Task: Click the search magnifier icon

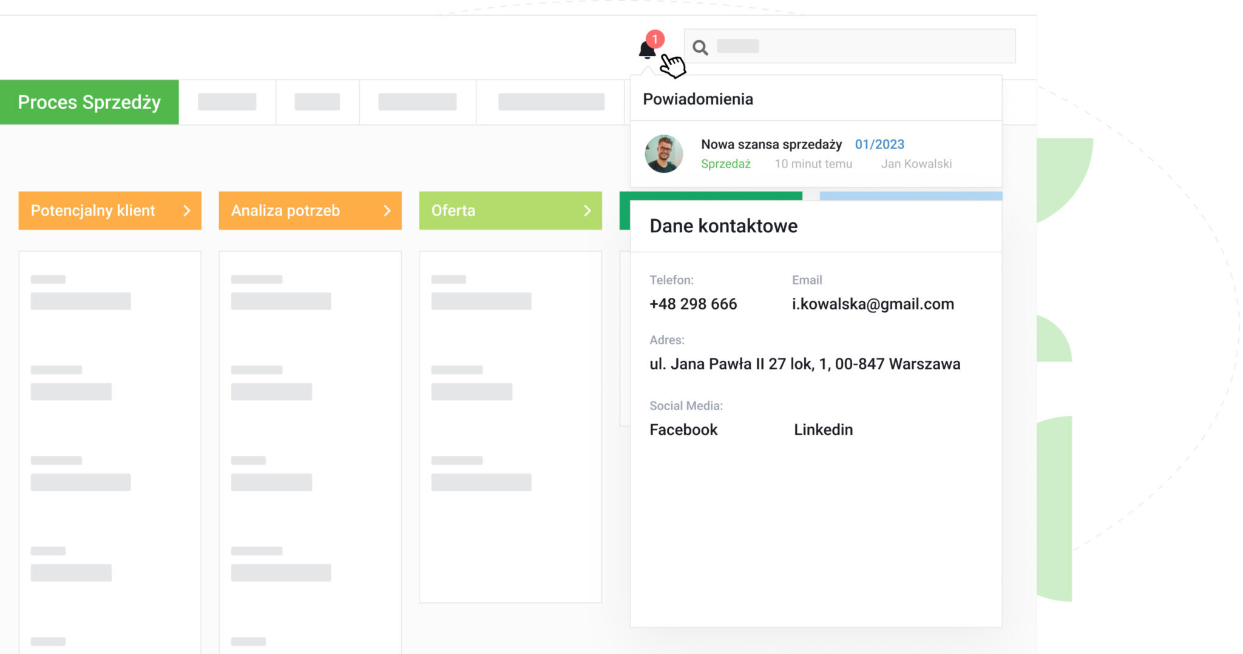Action: [x=702, y=46]
